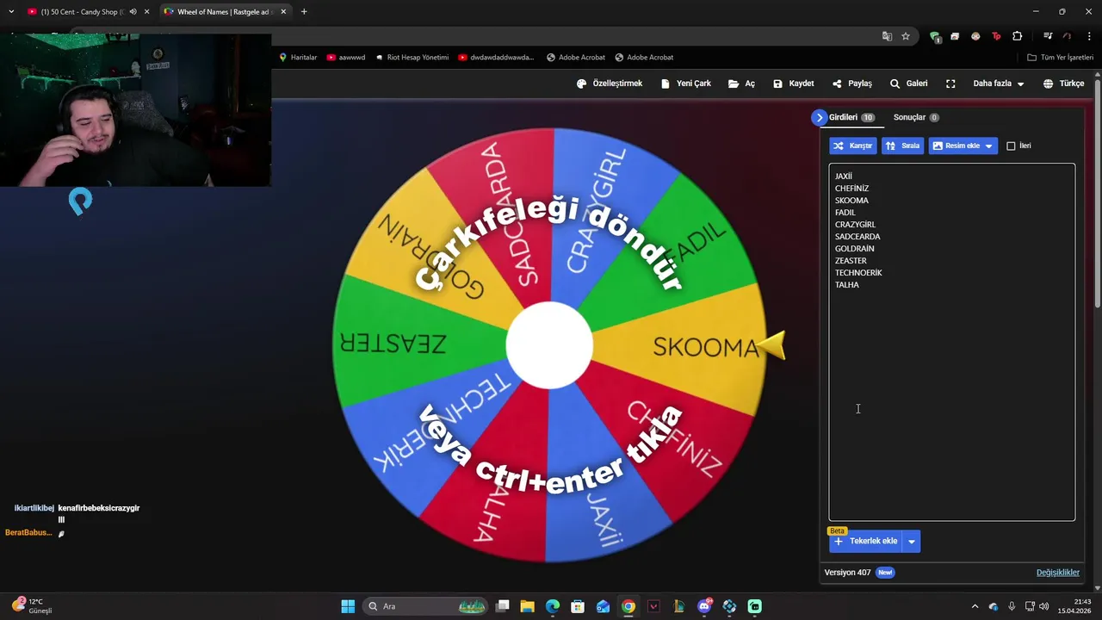Image resolution: width=1102 pixels, height=620 pixels.
Task: Open the Değişiklikler changelog link
Action: 1058,573
